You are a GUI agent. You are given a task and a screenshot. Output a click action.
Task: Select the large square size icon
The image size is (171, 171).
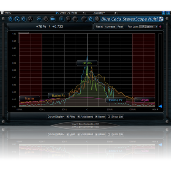[x=75, y=19]
